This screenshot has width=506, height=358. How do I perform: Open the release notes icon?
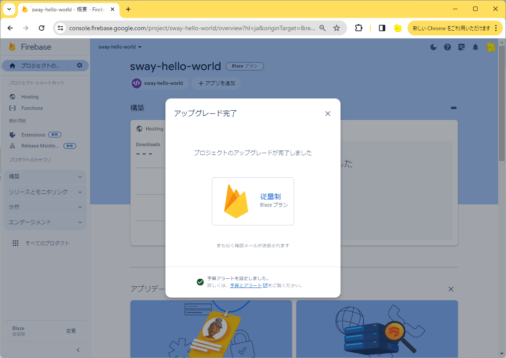tap(461, 47)
